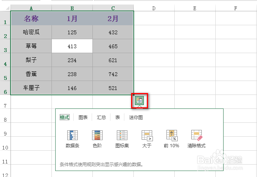This screenshot has height=177, width=257.
Task: Choose the Top 10% (前 10%) rule
Action: pyautogui.click(x=171, y=139)
